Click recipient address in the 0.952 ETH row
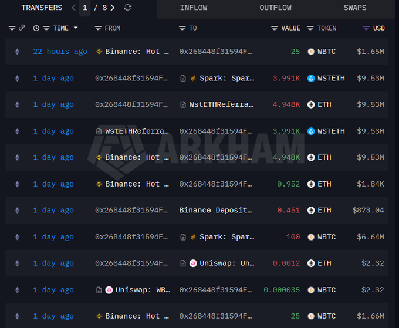This screenshot has width=399, height=328. 215,184
